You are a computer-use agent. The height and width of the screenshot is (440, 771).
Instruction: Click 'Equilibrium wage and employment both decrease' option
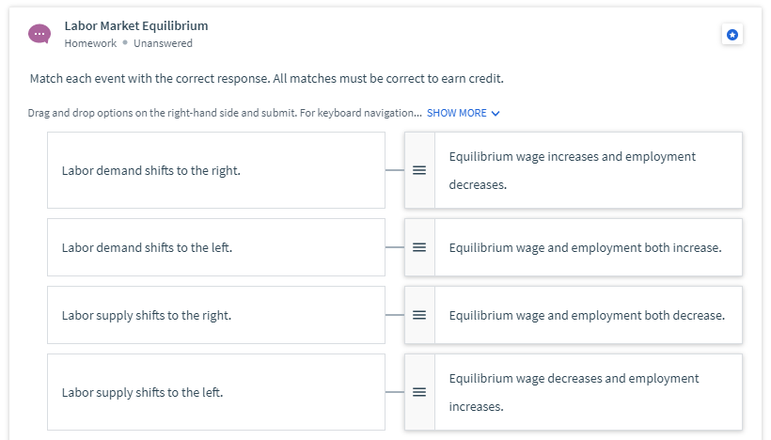click(587, 315)
